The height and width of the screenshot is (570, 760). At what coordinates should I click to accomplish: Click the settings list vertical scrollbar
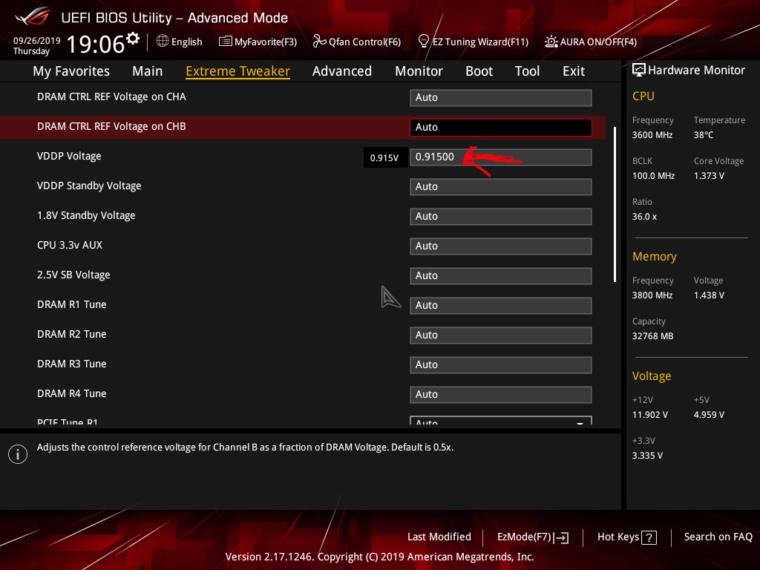615,205
